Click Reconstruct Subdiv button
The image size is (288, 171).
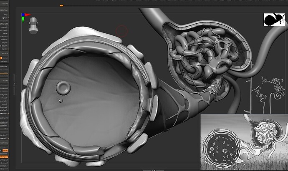pos(4,89)
